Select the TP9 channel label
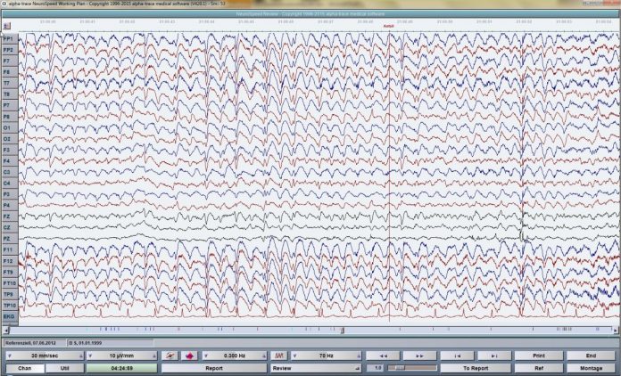 coord(10,294)
